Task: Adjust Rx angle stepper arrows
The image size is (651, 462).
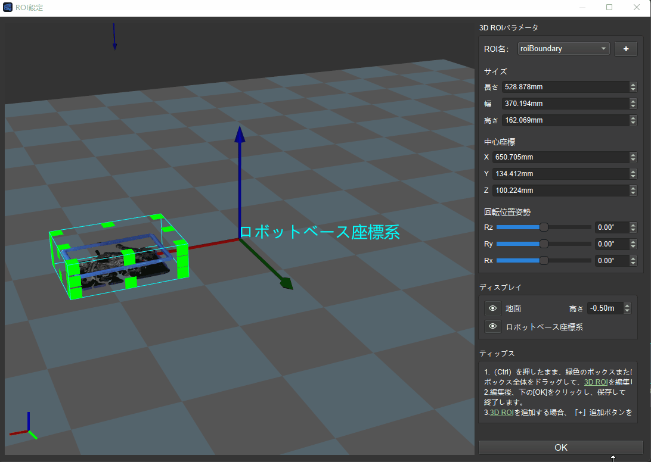Action: click(x=633, y=260)
